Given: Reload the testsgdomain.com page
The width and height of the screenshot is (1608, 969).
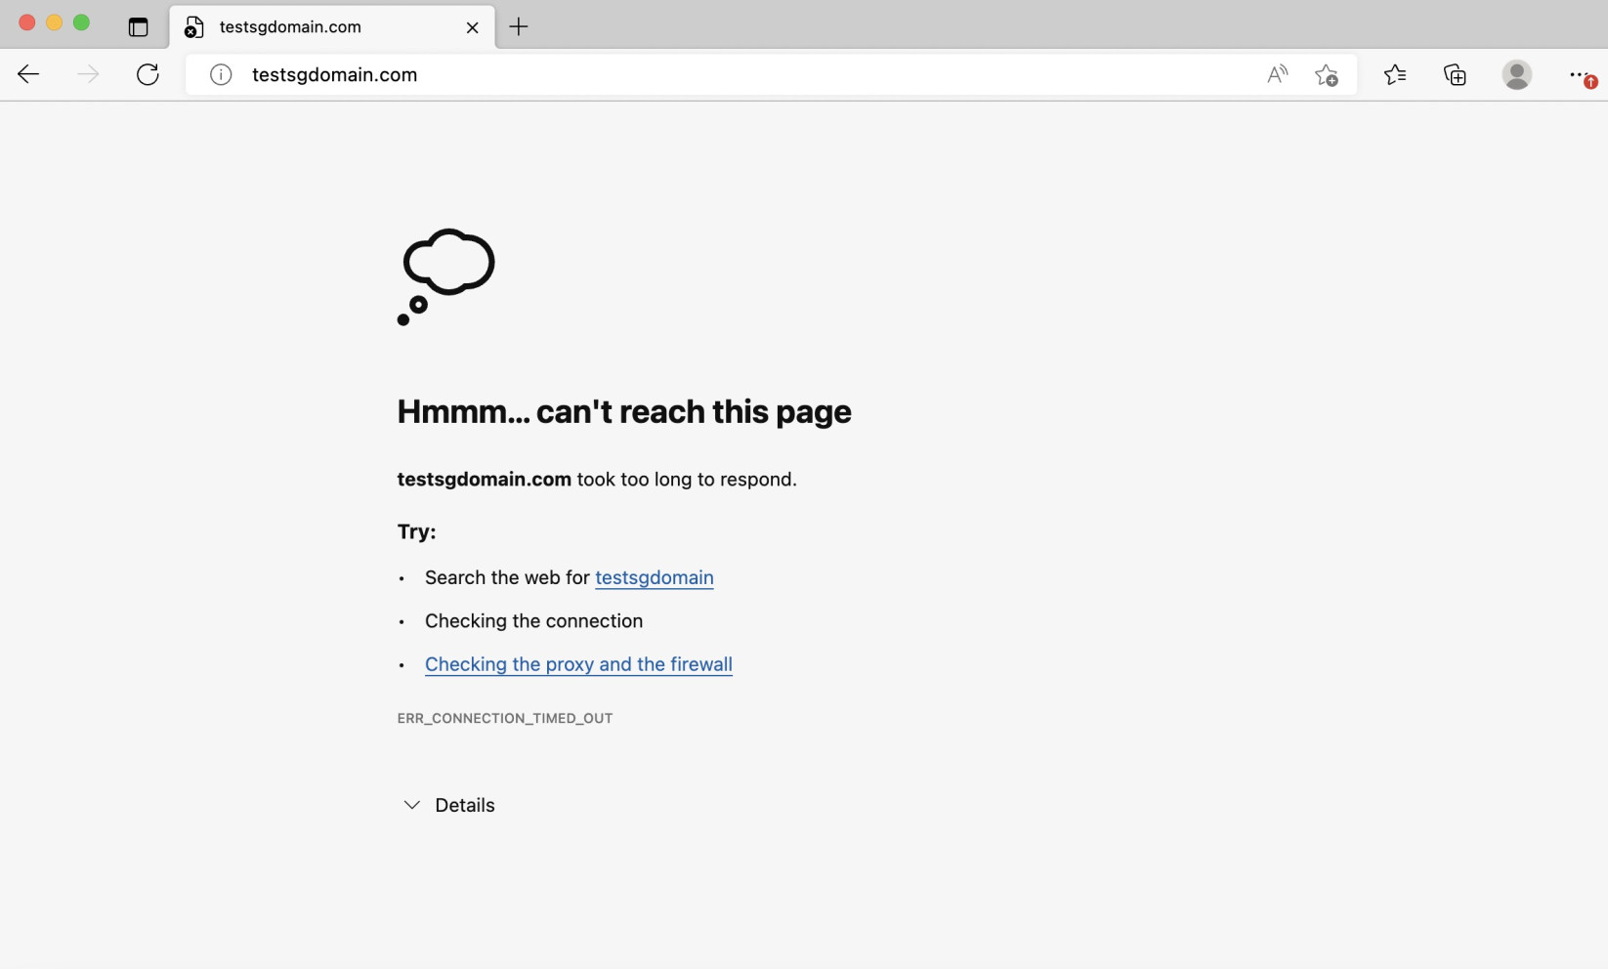Looking at the screenshot, I should 148,74.
